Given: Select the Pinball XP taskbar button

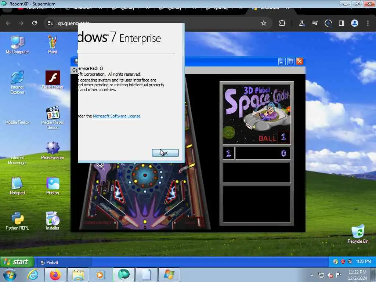Looking at the screenshot, I should 64,263.
